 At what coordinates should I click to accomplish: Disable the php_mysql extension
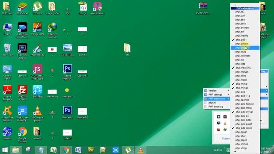[245, 84]
